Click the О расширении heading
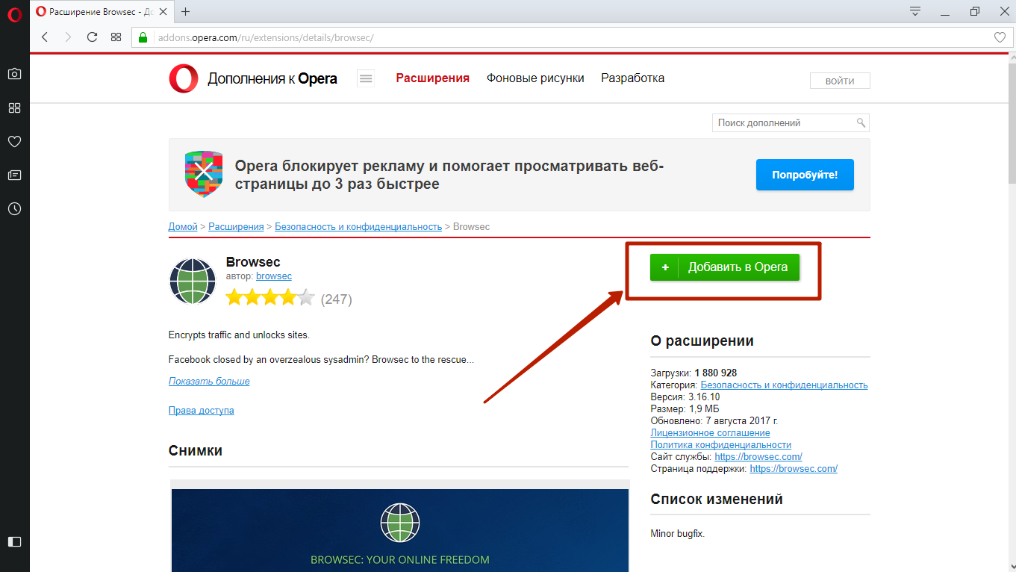The height and width of the screenshot is (572, 1016). 702,341
